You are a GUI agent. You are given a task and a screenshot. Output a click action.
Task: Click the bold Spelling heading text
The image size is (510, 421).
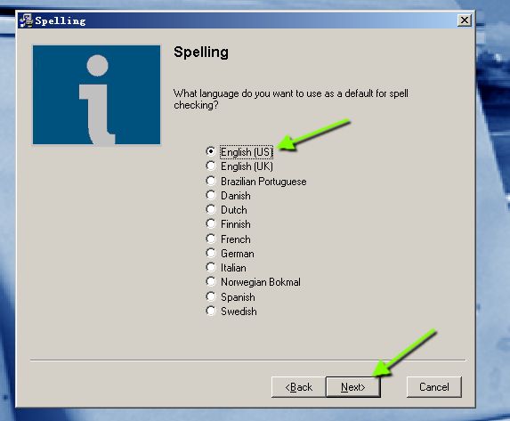click(201, 53)
